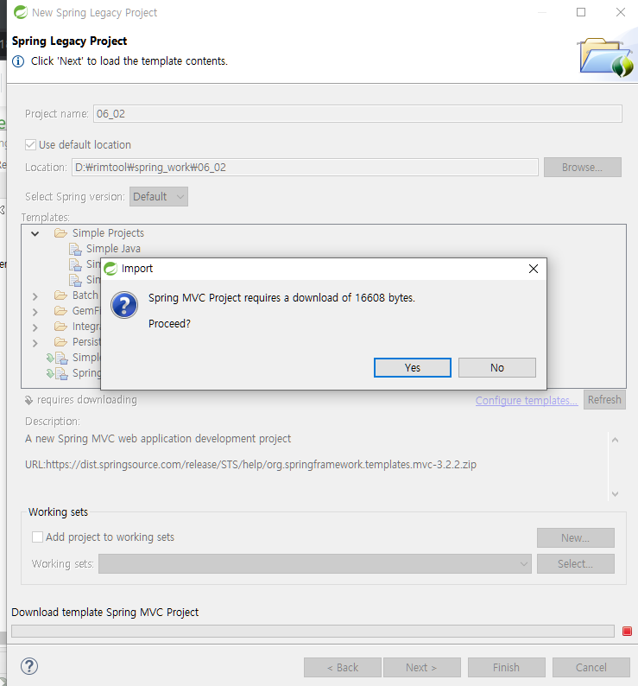The height and width of the screenshot is (686, 638).
Task: Click the Persistence folder icon
Action: pyautogui.click(x=60, y=341)
